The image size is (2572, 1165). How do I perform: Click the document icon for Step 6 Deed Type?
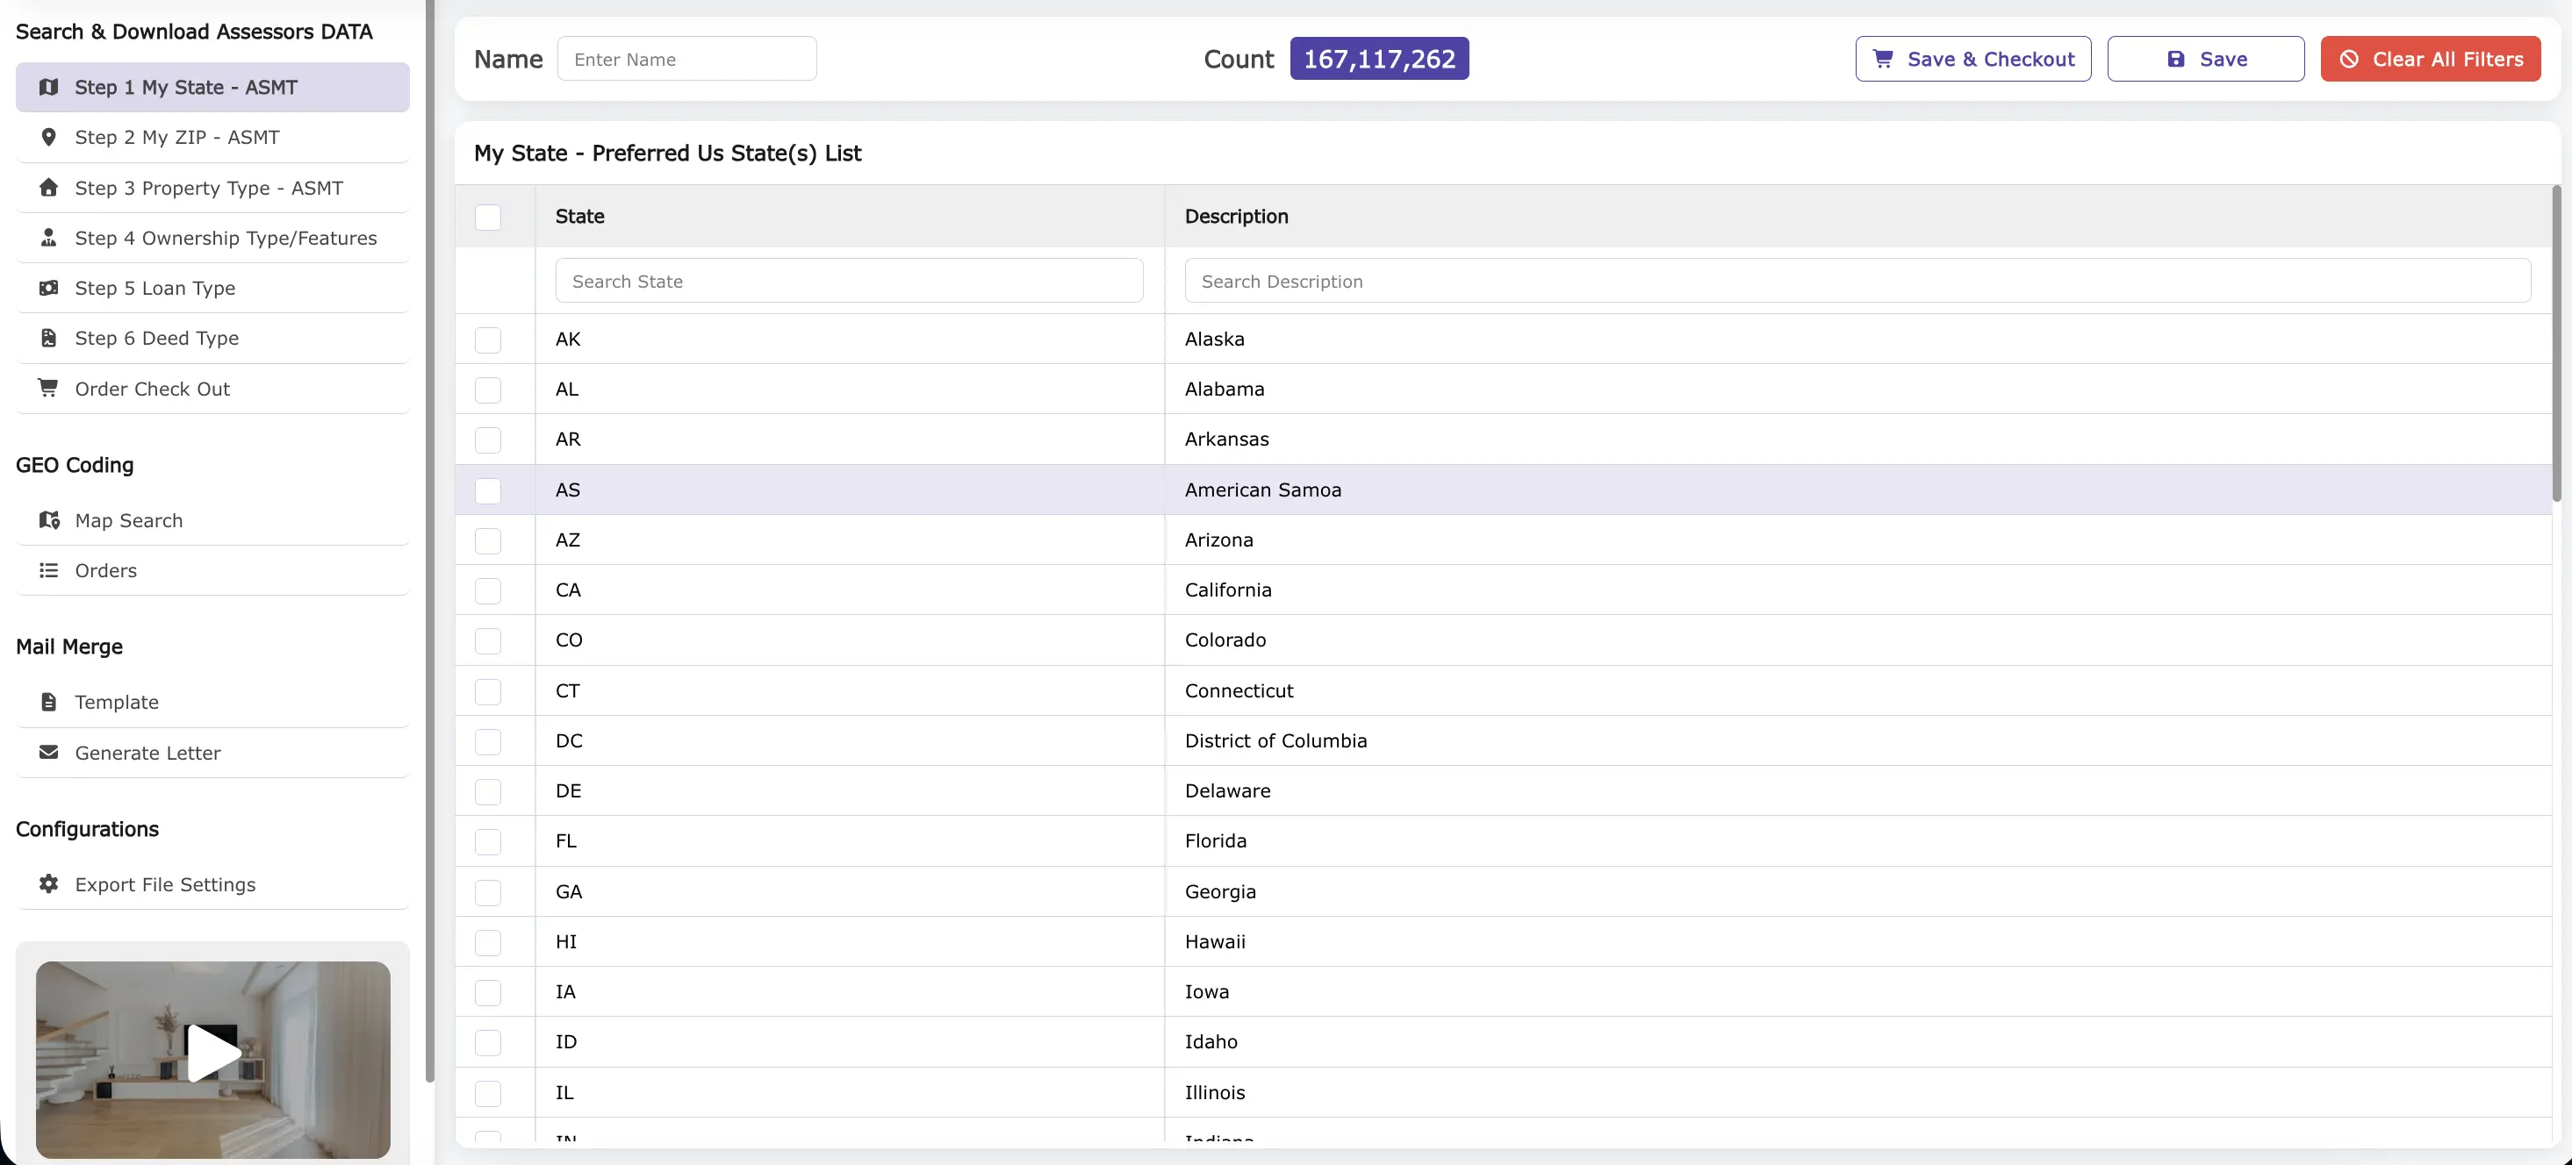pos(49,337)
